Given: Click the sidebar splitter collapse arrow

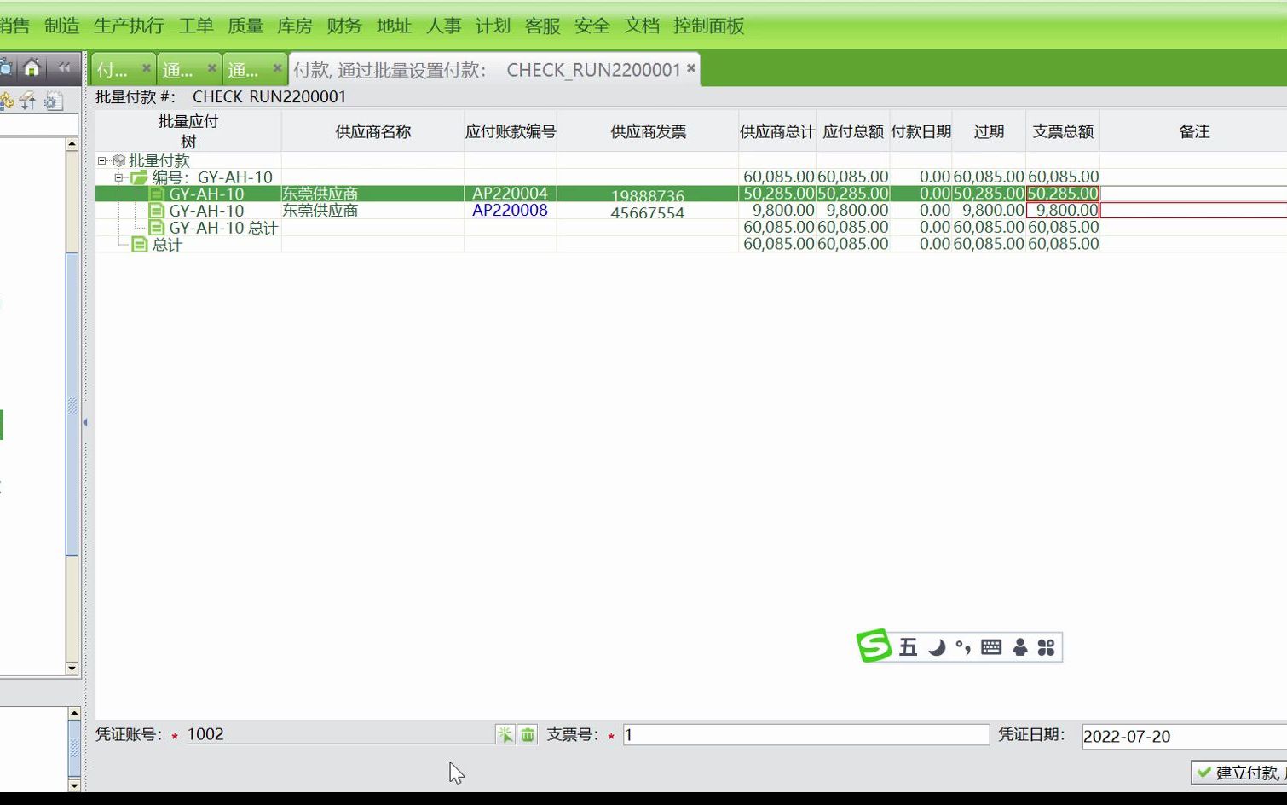Looking at the screenshot, I should [x=85, y=422].
